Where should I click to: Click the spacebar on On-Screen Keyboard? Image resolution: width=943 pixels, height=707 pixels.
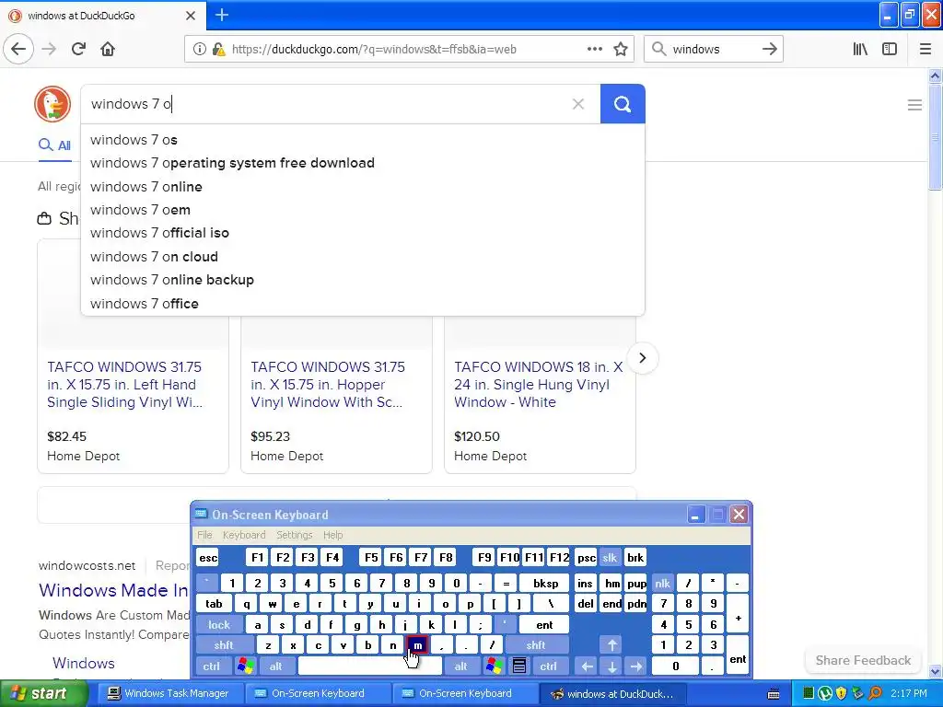[x=370, y=666]
